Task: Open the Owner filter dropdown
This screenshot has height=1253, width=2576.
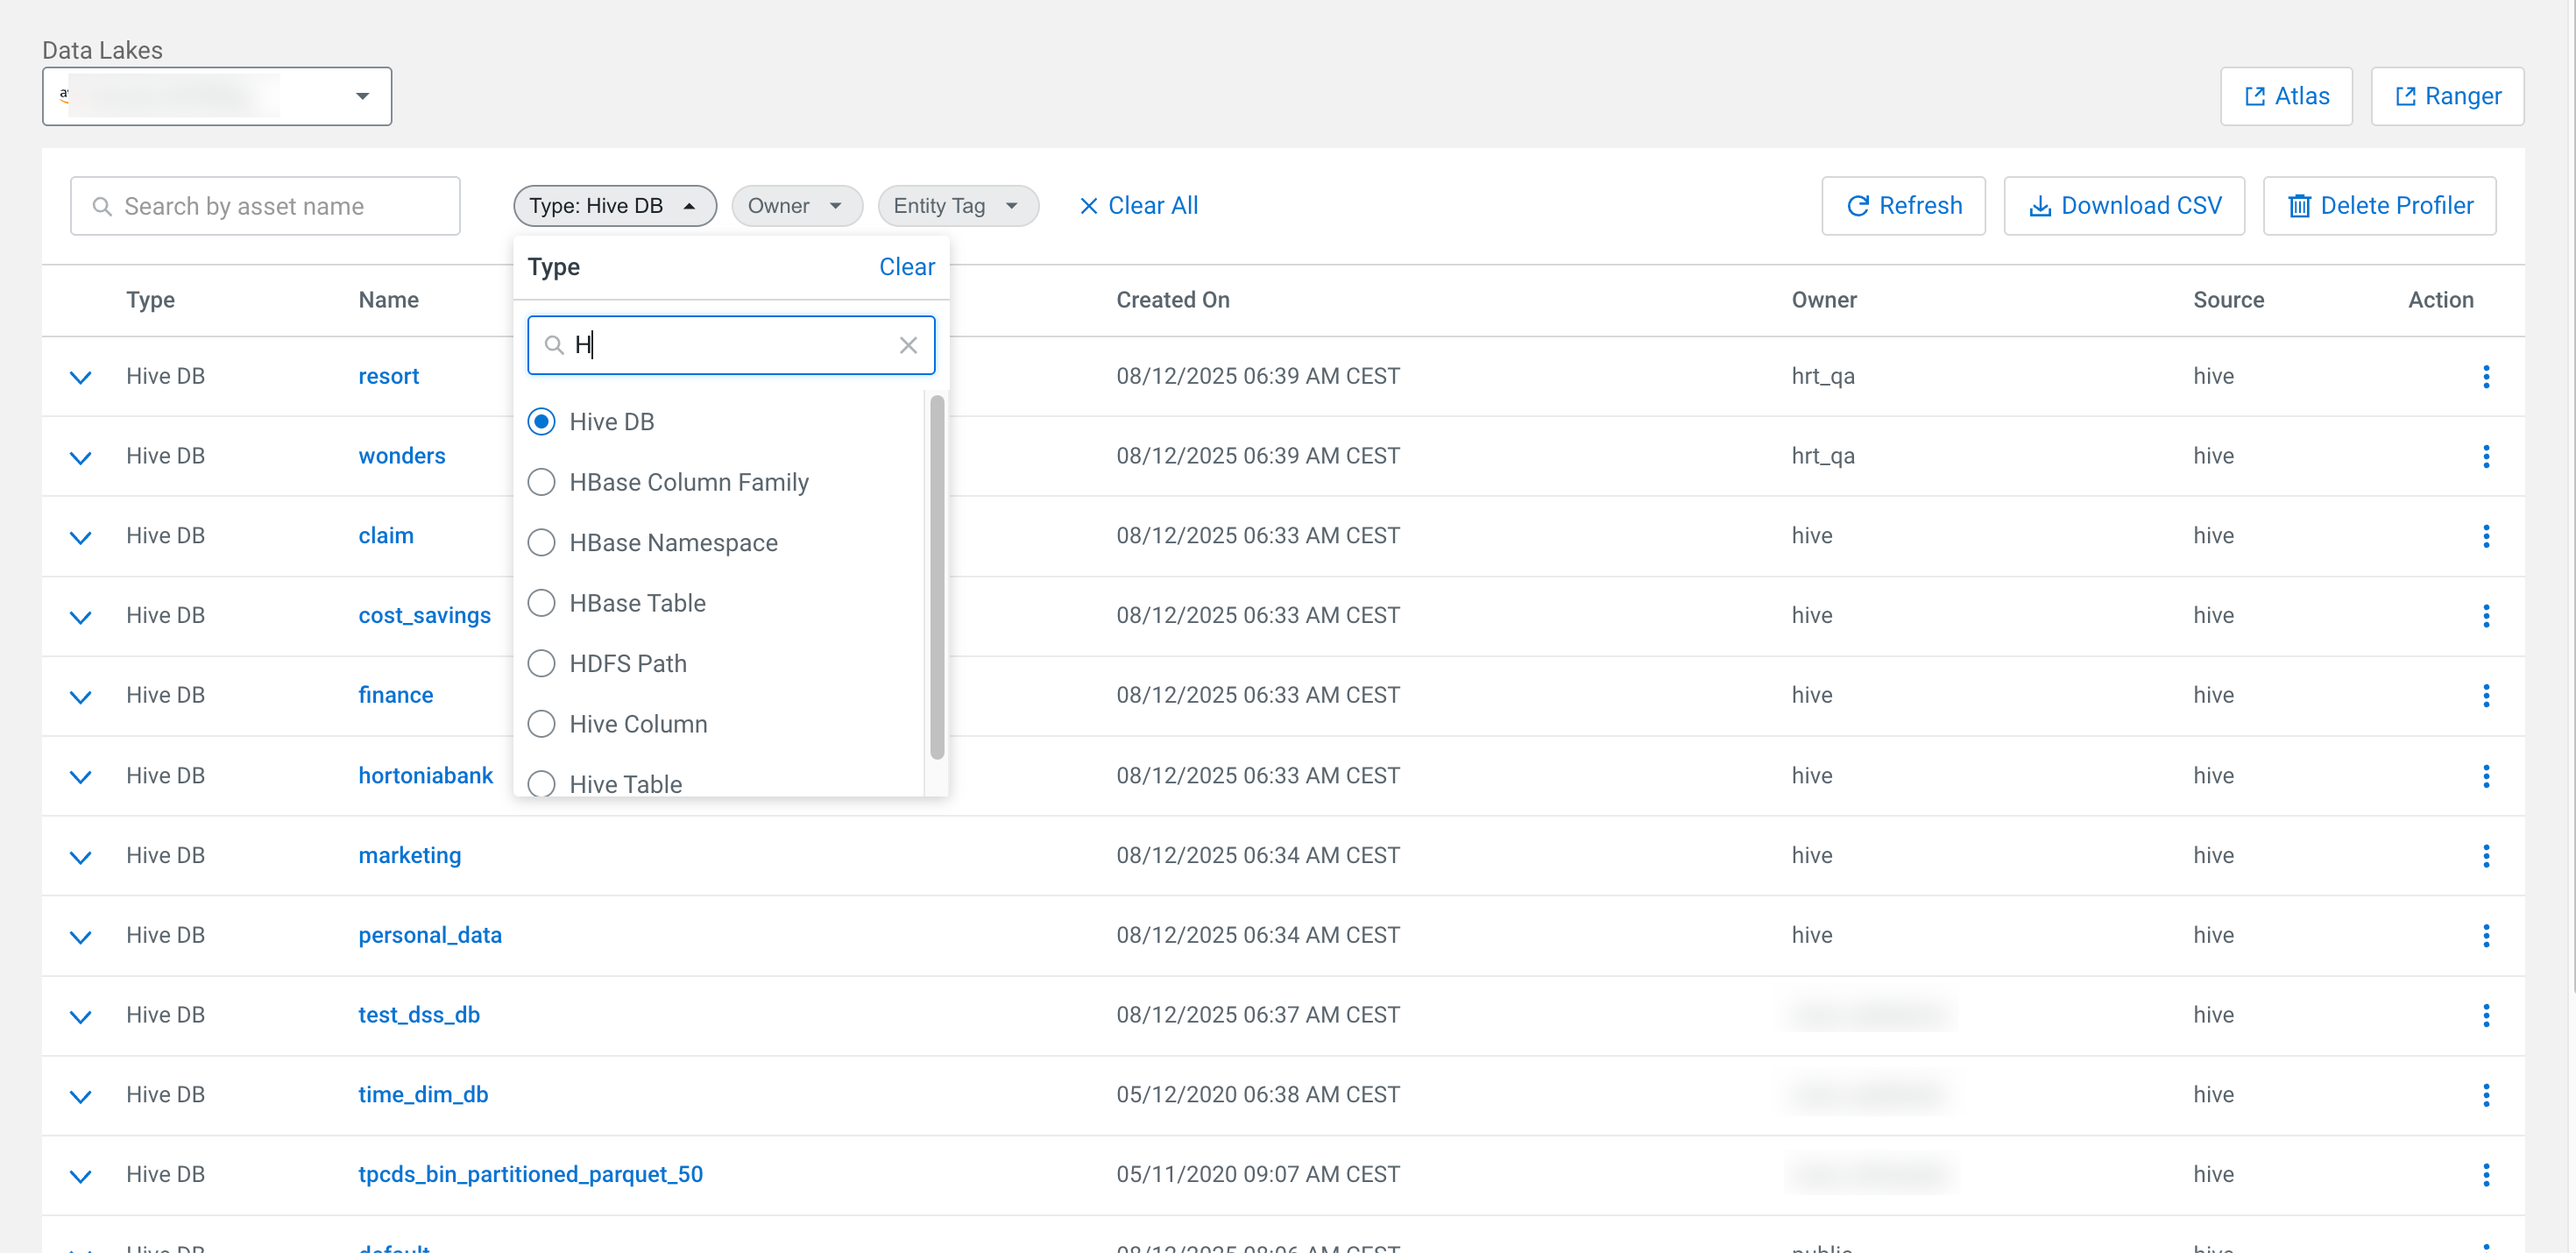Action: [796, 206]
